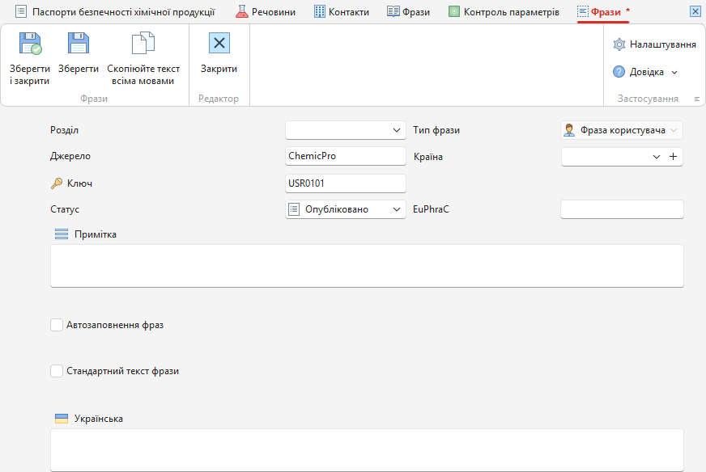Click the ribbon options icon below Застосування
This screenshot has height=472, width=706.
click(697, 99)
